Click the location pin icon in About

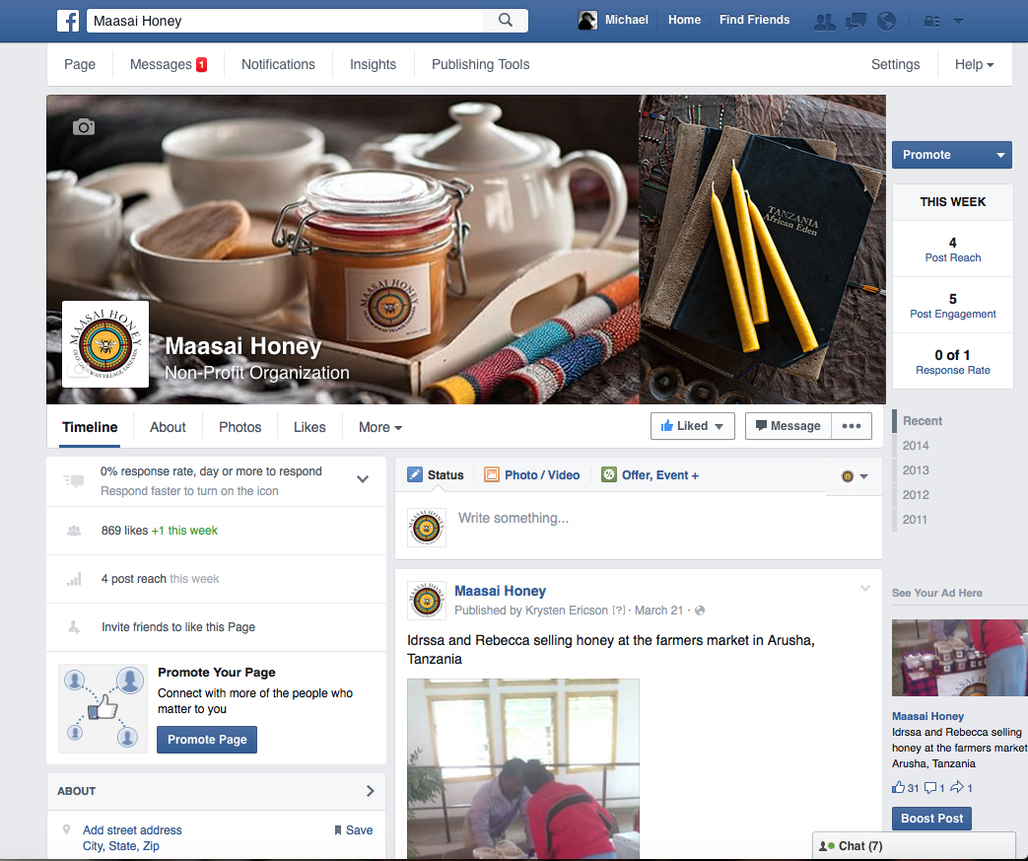[x=66, y=829]
